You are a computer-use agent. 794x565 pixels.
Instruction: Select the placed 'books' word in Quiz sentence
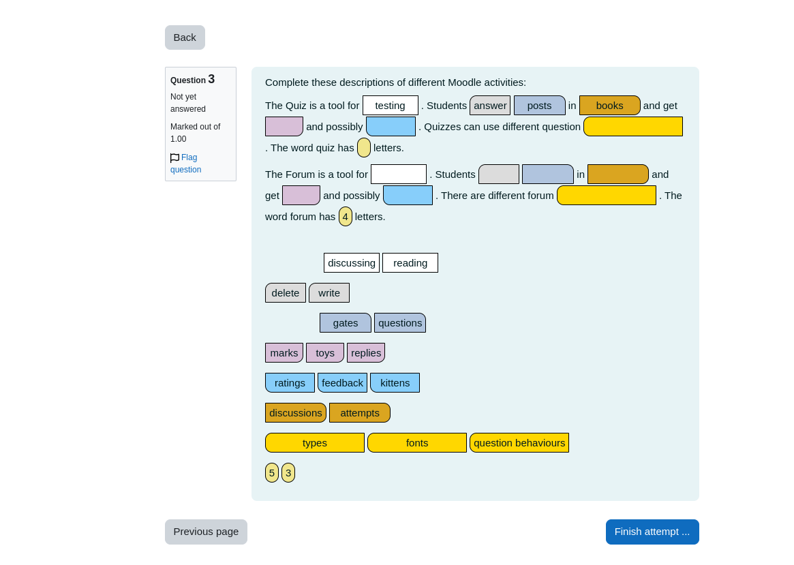click(x=610, y=106)
